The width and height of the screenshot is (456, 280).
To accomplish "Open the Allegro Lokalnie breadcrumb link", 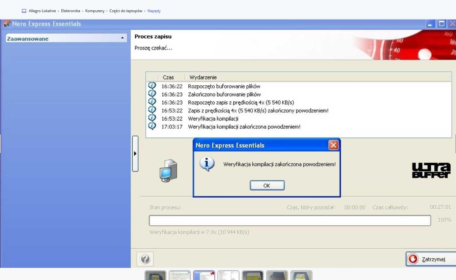I will click(x=42, y=11).
